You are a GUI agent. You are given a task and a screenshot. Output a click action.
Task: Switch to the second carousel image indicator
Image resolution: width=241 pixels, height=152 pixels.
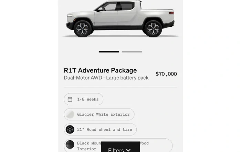pos(132,51)
